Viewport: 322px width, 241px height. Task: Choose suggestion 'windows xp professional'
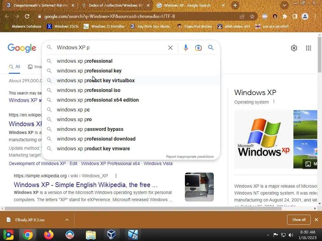coord(131,61)
